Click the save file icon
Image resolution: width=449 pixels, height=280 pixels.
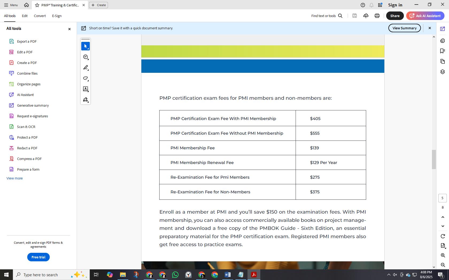pyautogui.click(x=355, y=16)
